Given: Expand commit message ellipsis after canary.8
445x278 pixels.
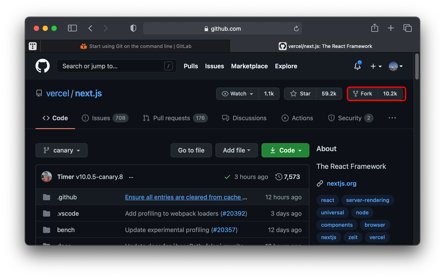Looking at the screenshot, I should pos(131,177).
